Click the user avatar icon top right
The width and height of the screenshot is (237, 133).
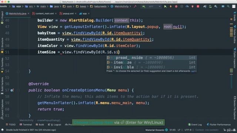234,7
